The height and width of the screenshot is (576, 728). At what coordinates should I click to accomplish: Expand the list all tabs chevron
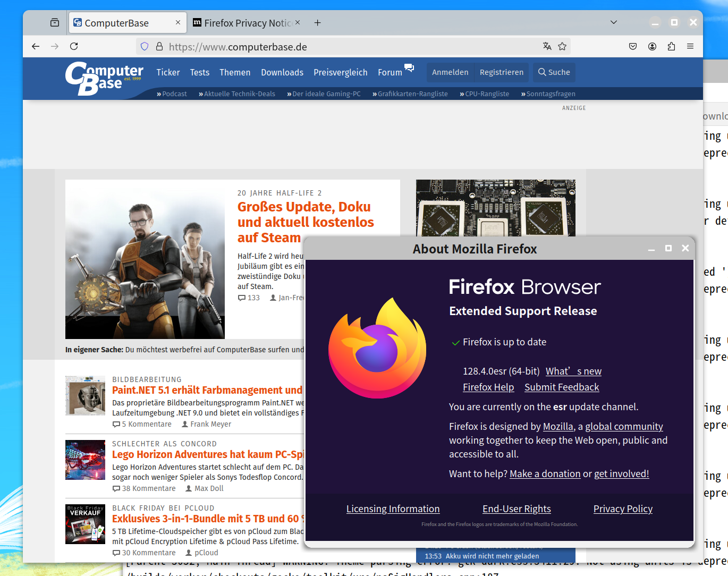pos(614,22)
